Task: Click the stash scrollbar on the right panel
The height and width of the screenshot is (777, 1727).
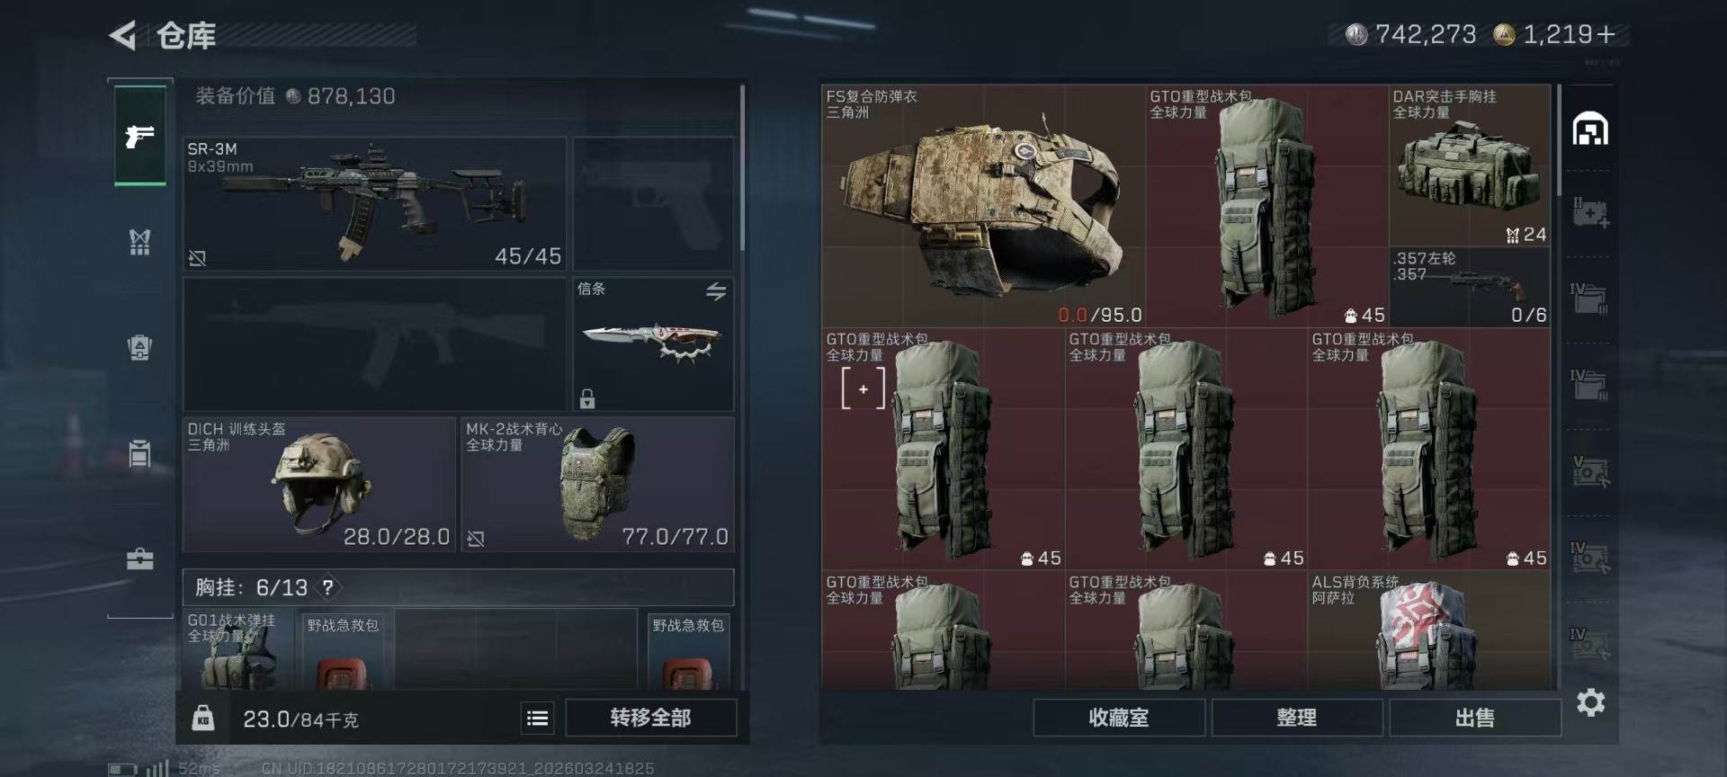Action: [1560, 141]
